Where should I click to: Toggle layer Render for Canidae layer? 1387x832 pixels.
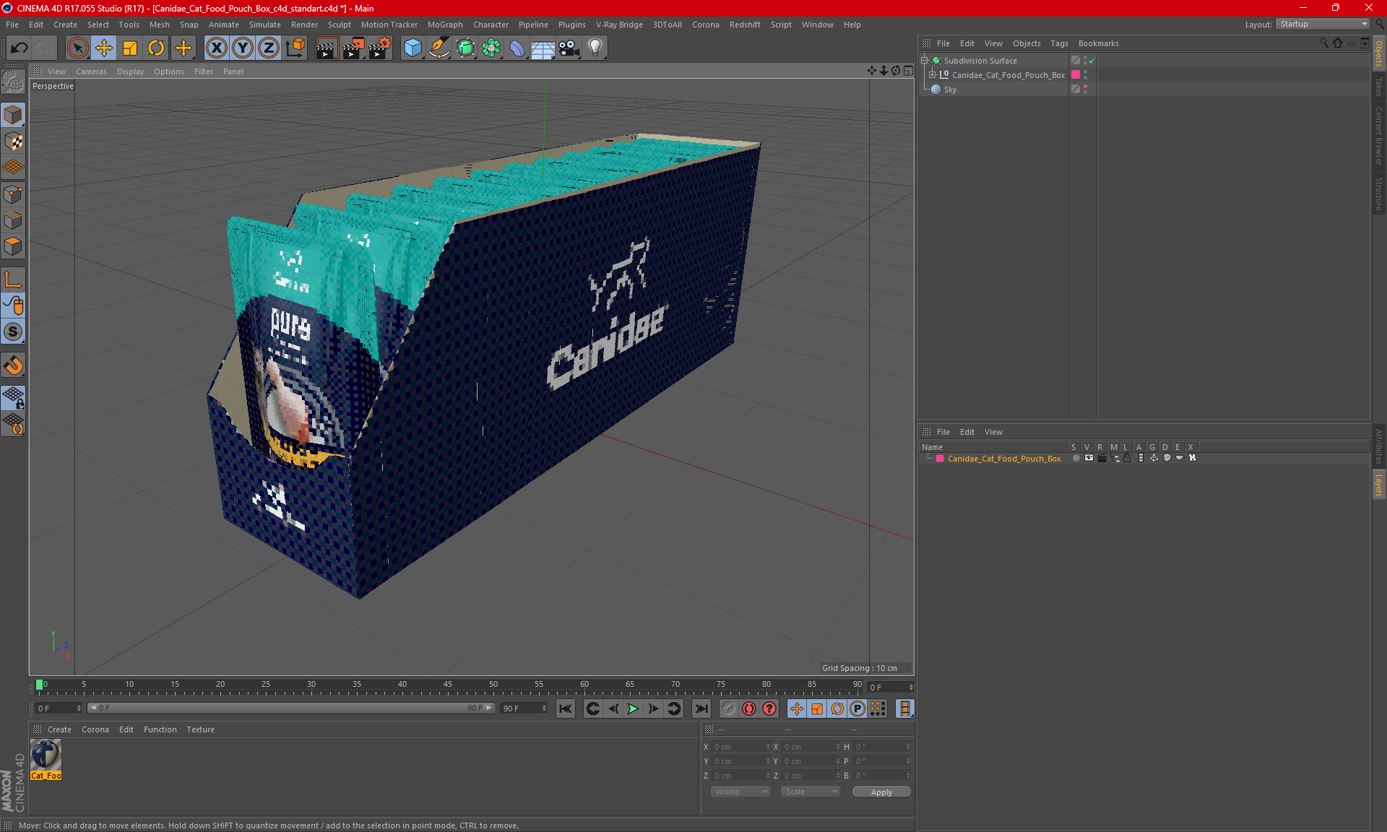pos(1102,458)
